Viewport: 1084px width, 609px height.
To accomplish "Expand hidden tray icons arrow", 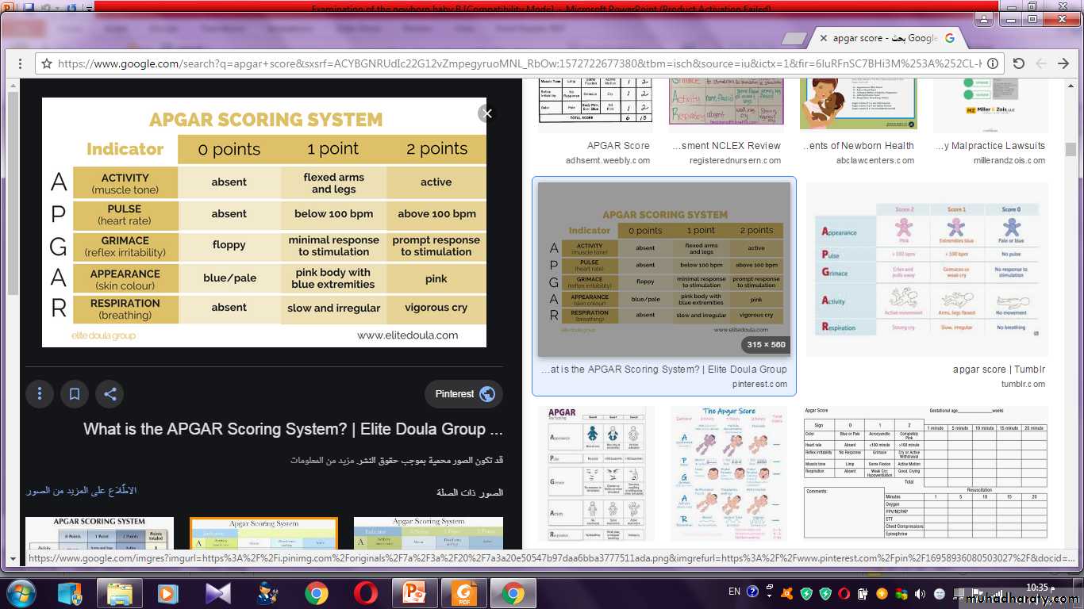I will 769,593.
